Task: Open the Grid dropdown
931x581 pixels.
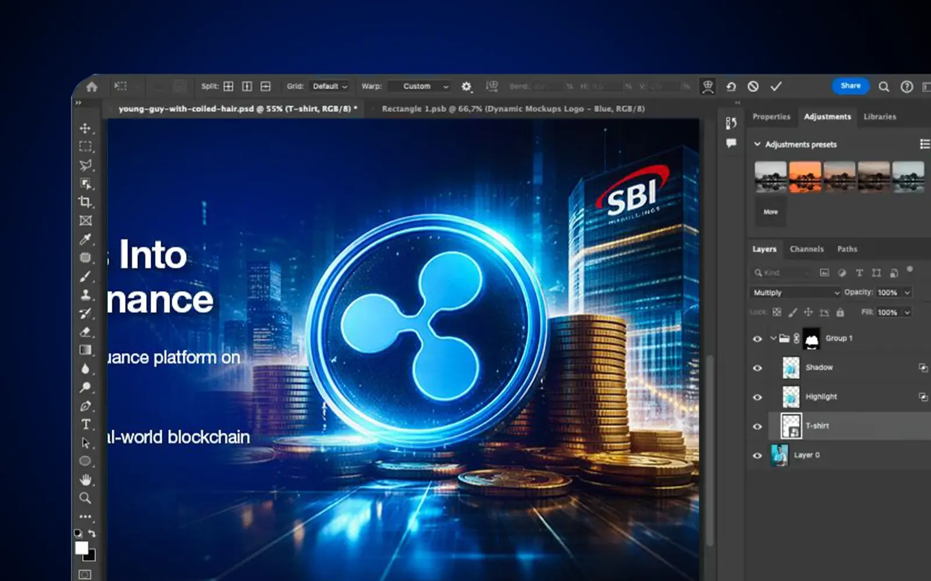Action: tap(330, 86)
